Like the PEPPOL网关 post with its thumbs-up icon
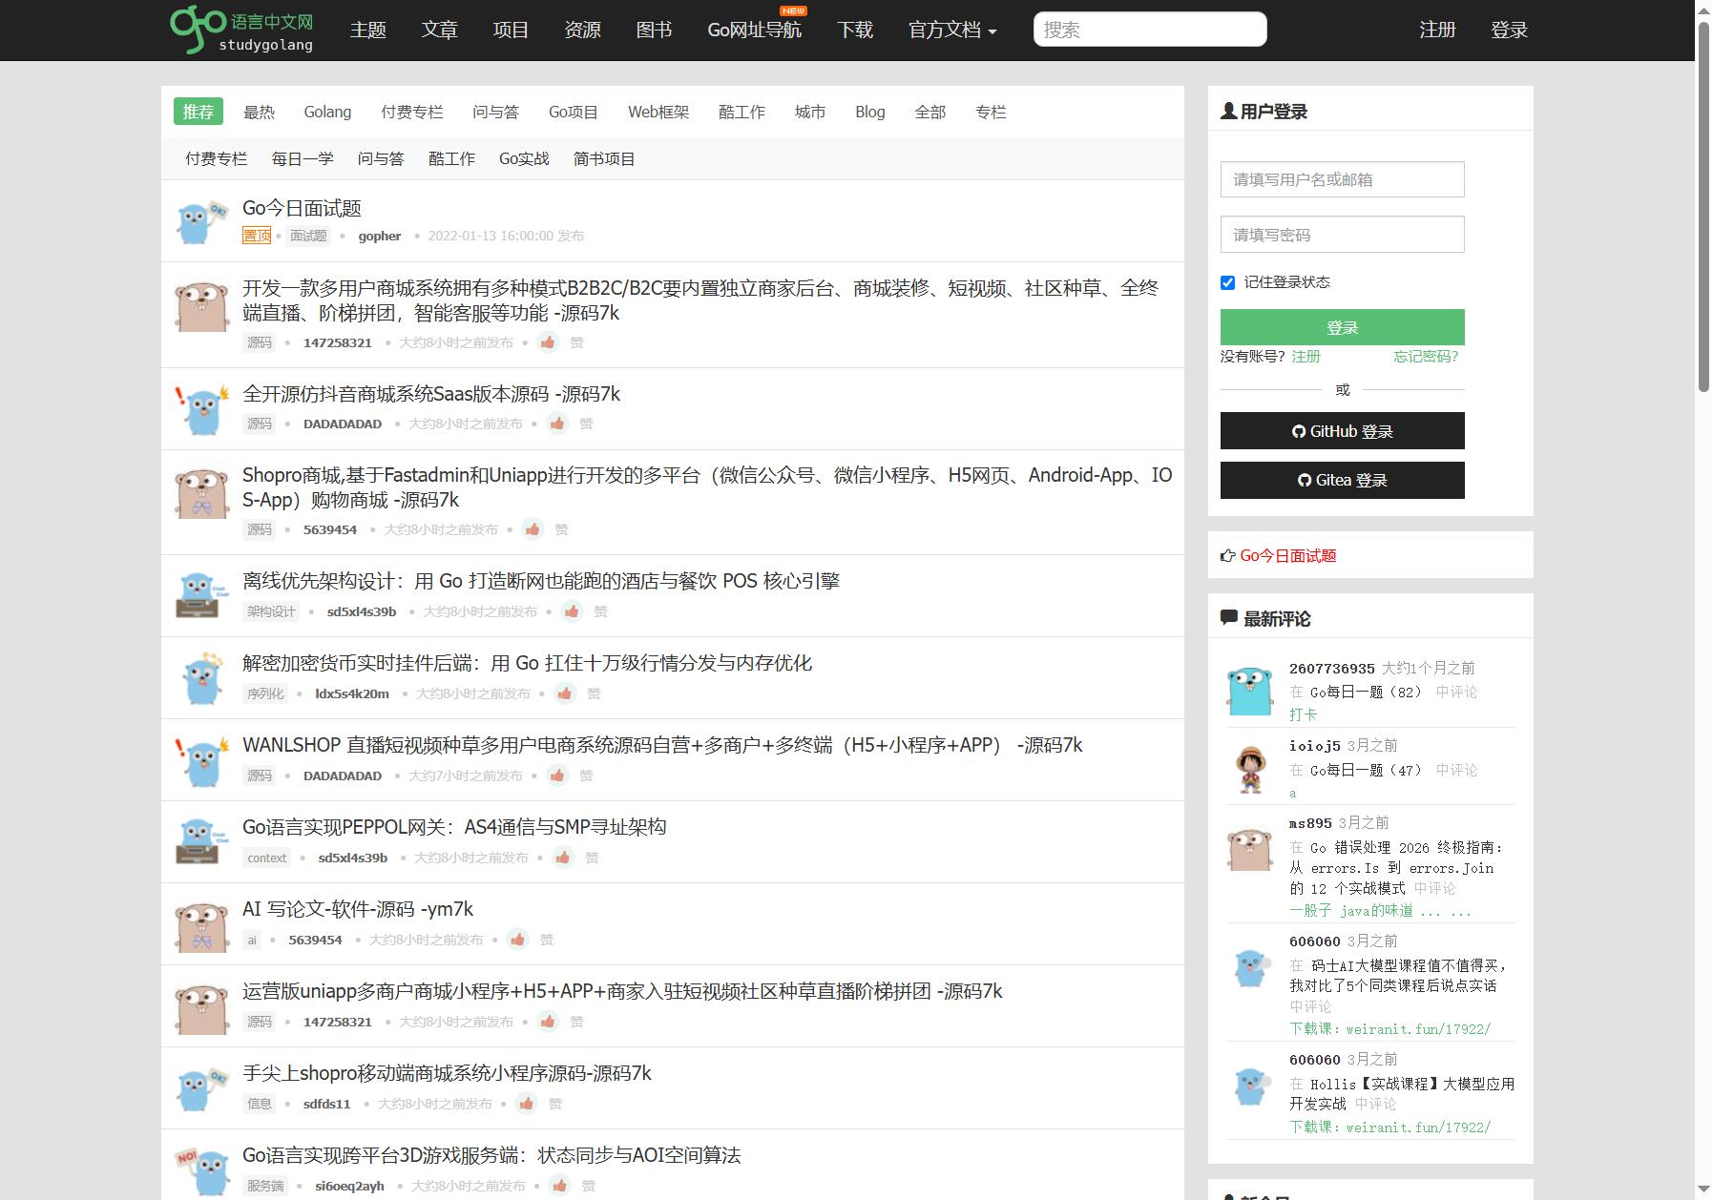1713x1200 pixels. click(x=563, y=858)
